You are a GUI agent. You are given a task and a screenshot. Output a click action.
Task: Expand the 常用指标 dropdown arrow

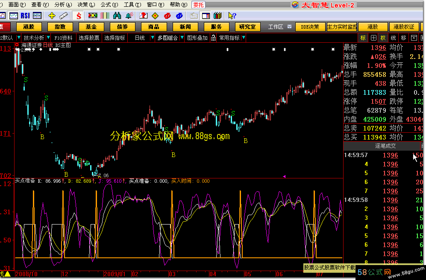tap(244, 38)
